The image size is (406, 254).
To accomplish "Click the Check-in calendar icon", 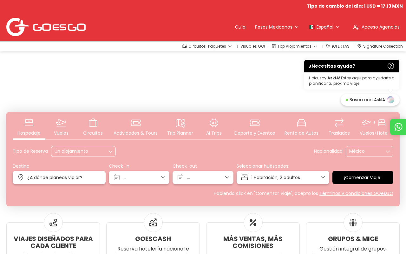I will point(117,177).
